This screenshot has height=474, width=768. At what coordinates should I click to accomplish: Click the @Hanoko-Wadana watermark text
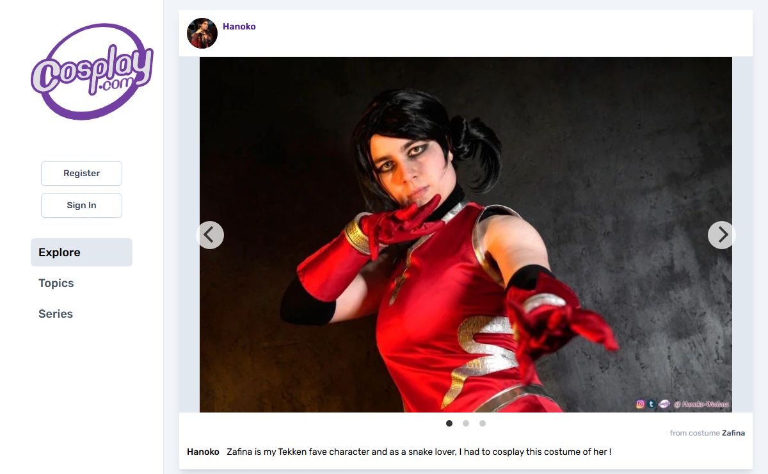(701, 404)
